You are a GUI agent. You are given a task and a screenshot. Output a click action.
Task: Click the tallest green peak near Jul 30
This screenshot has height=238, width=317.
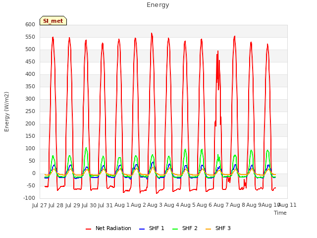86,148
